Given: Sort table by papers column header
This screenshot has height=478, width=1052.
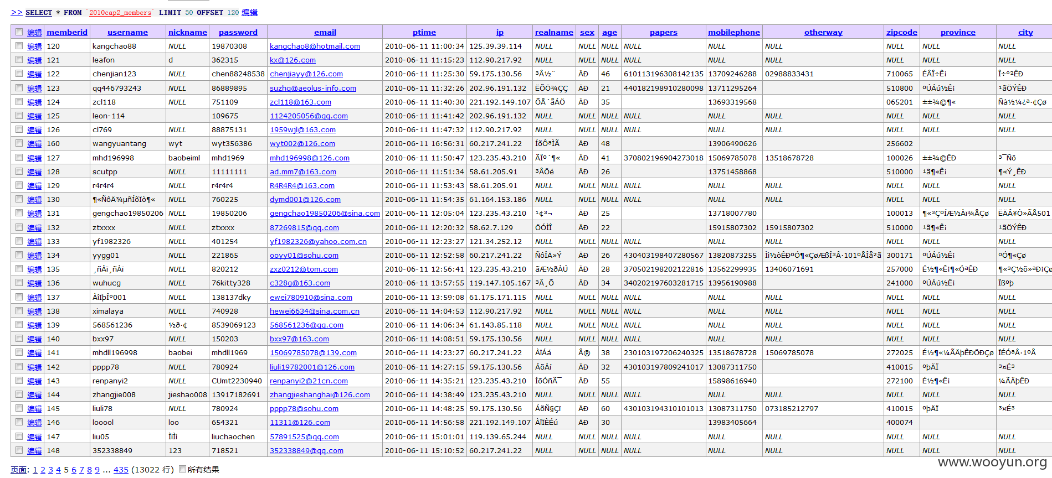Looking at the screenshot, I should click(x=664, y=33).
